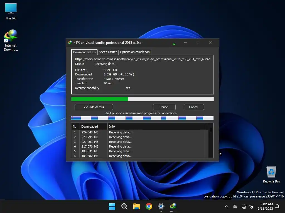Image resolution: width=285 pixels, height=213 pixels.
Task: Open the Internet Download Manager desktop shortcut
Action: (11, 40)
